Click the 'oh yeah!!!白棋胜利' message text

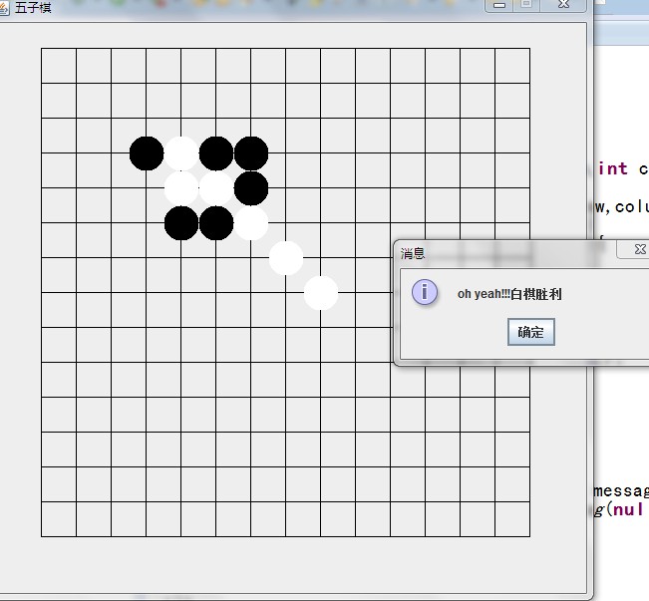[x=509, y=294]
